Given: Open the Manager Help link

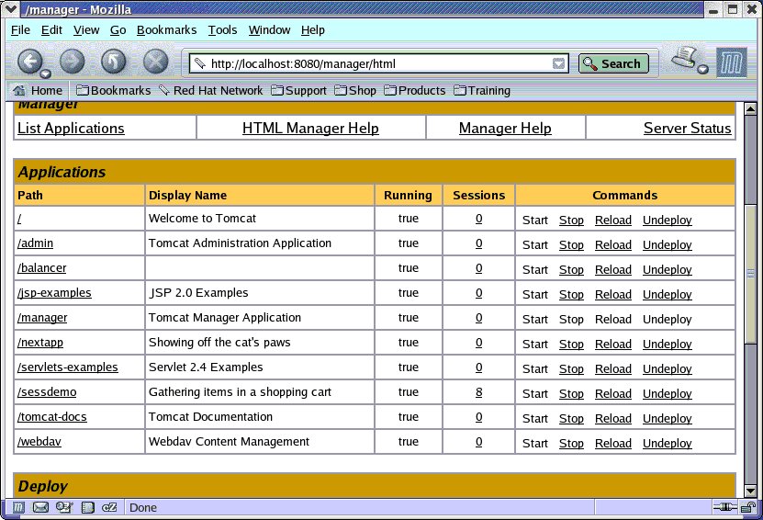Looking at the screenshot, I should point(505,128).
